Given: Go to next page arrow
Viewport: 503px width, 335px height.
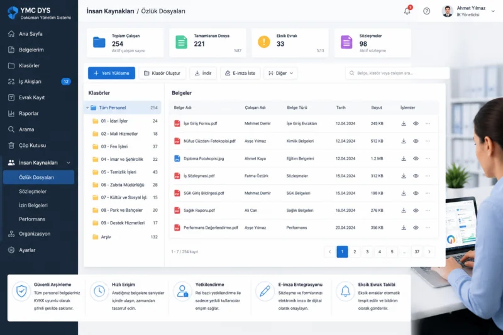Looking at the screenshot, I should [x=429, y=251].
